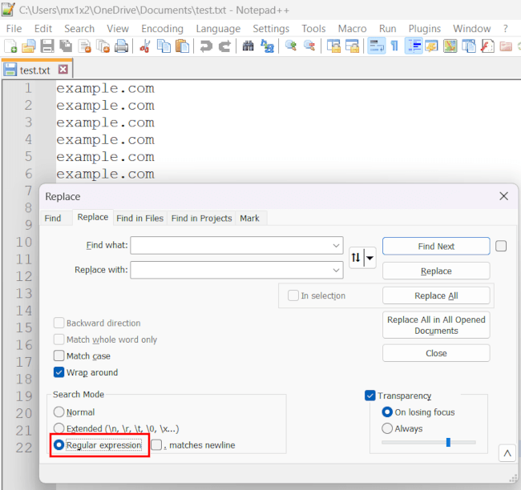Close the test.txt tab with red X
521x490 pixels.
[63, 70]
